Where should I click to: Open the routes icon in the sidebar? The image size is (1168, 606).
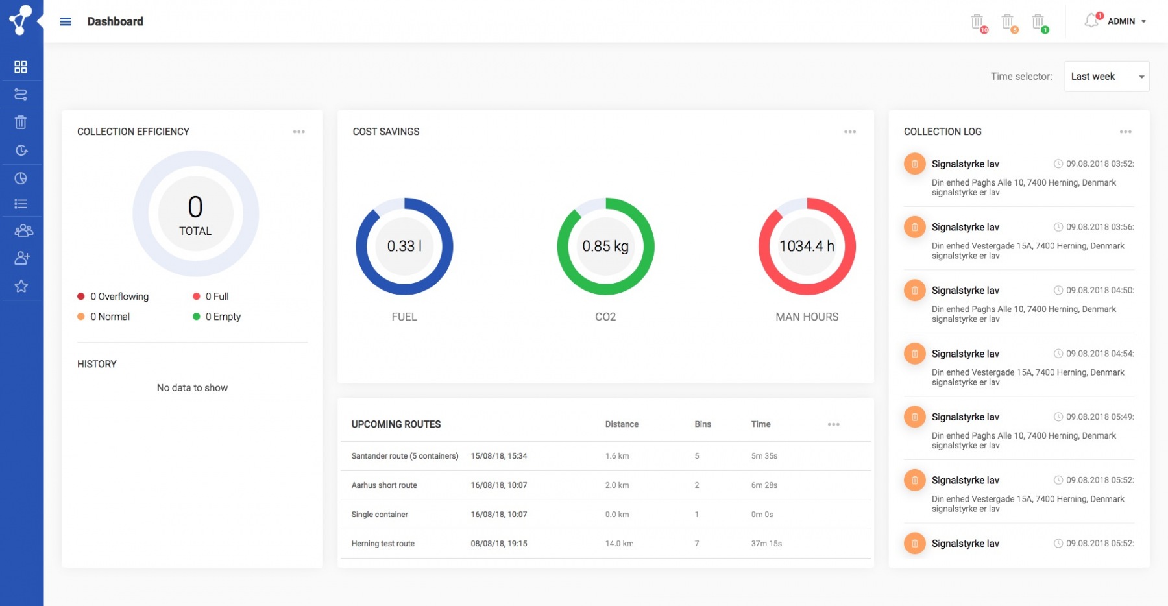click(x=21, y=95)
